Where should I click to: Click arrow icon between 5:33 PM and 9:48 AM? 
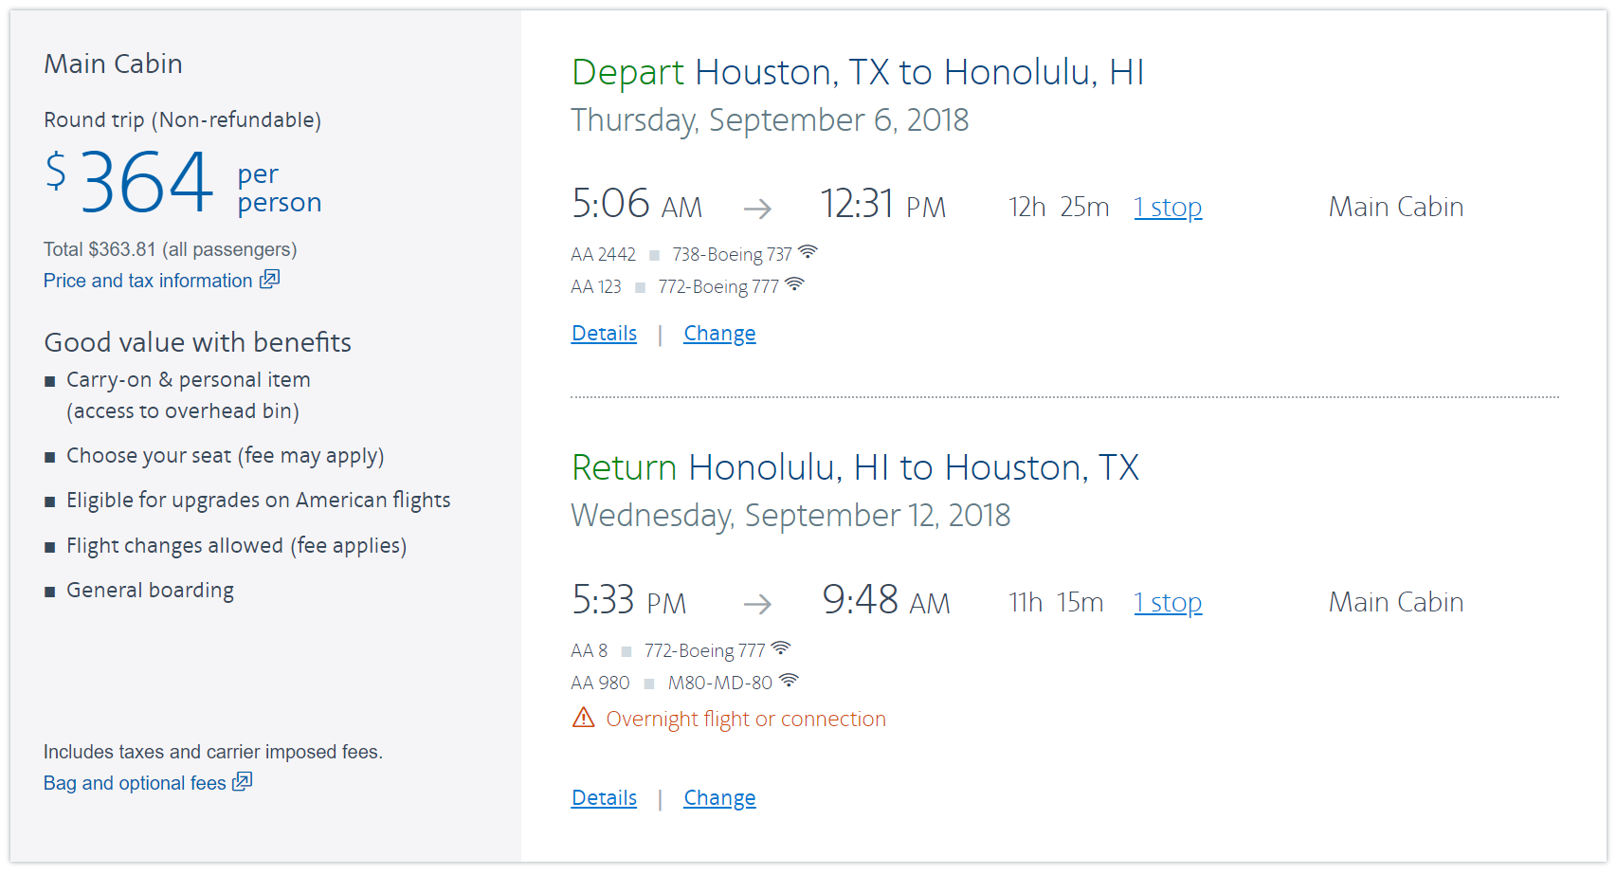click(x=757, y=604)
